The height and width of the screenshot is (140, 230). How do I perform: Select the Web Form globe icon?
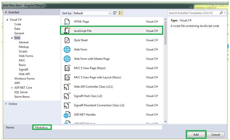[67, 50]
